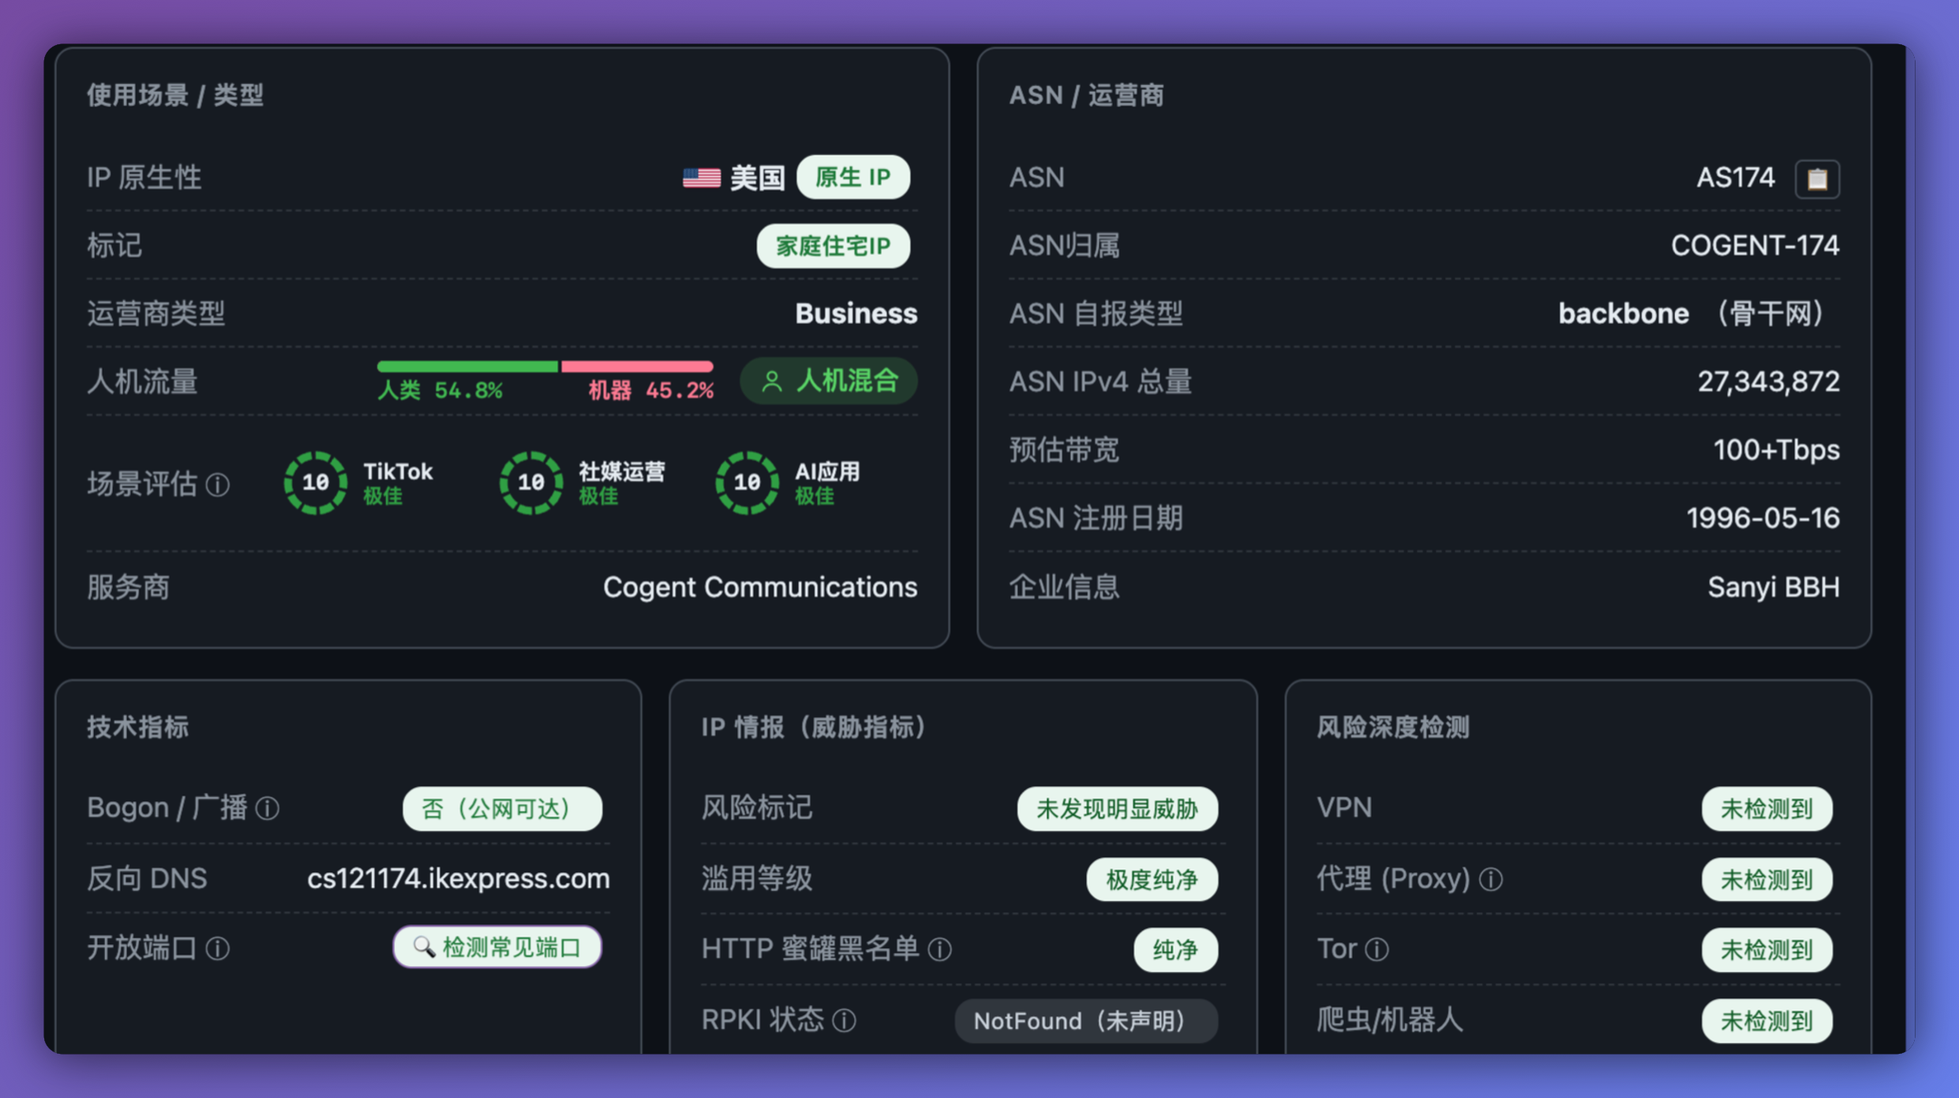Click the Sanyi BBH enterprise info value
The image size is (1959, 1098).
click(x=1774, y=587)
